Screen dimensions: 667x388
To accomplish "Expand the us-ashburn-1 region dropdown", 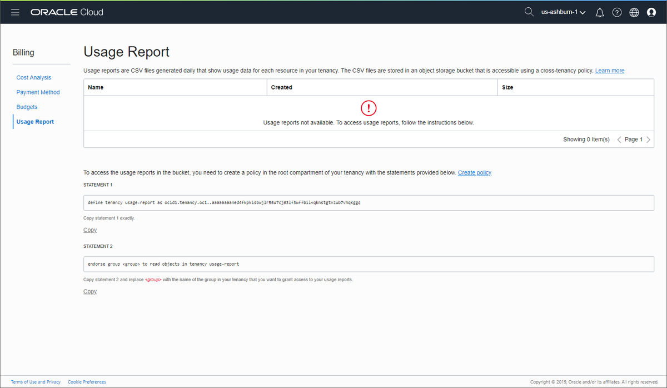I will [563, 12].
